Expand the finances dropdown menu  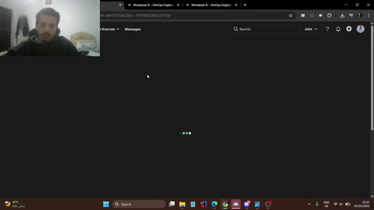point(110,29)
